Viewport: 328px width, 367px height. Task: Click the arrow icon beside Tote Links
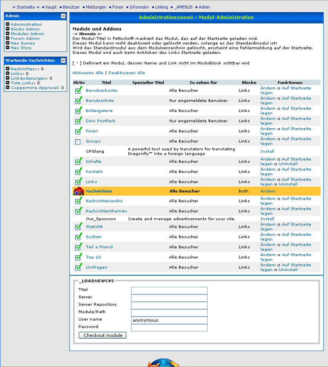(8, 82)
